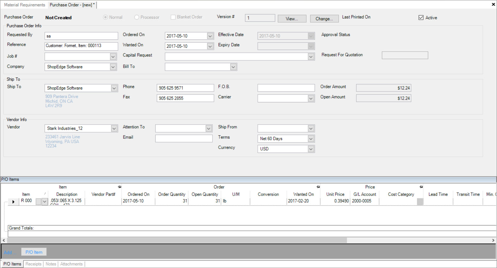The image size is (497, 268).
Task: Open the Wanted On date dropdown
Action: (210, 46)
